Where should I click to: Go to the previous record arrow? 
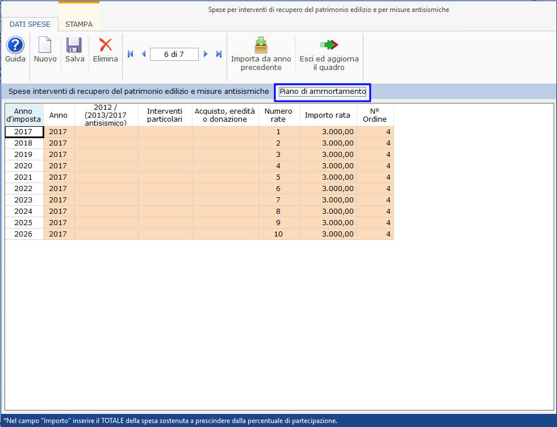(144, 54)
